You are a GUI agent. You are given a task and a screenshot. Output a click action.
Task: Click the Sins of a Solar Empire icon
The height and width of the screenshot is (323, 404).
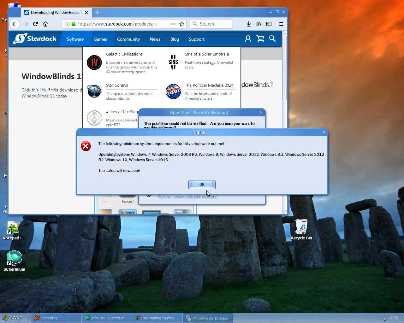(173, 62)
